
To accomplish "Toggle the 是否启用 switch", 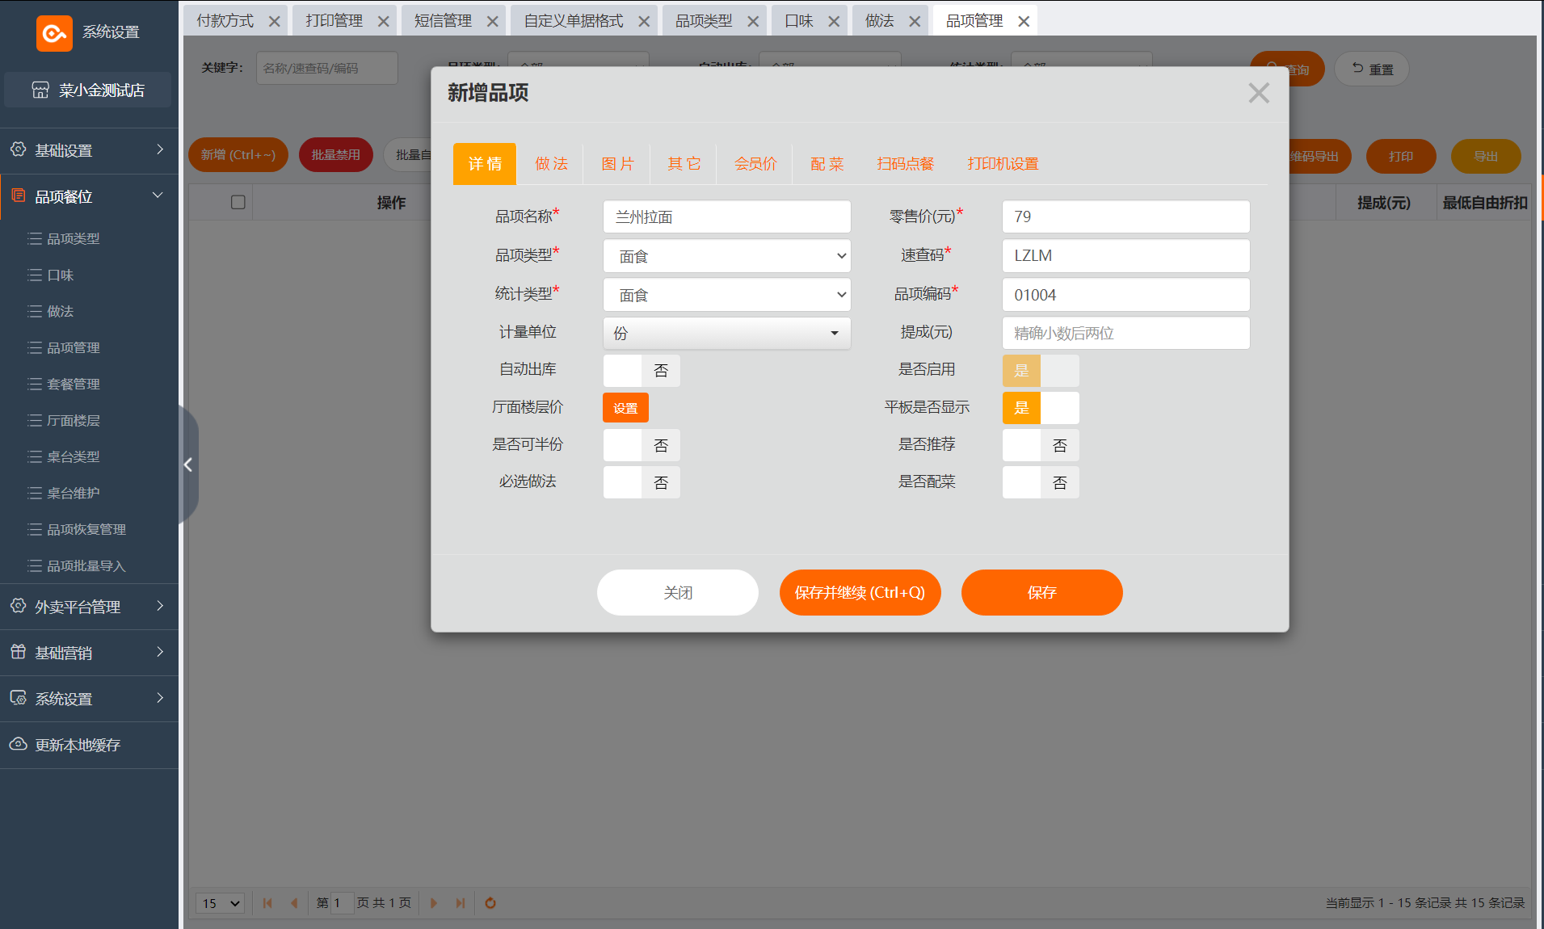I will [x=1041, y=371].
